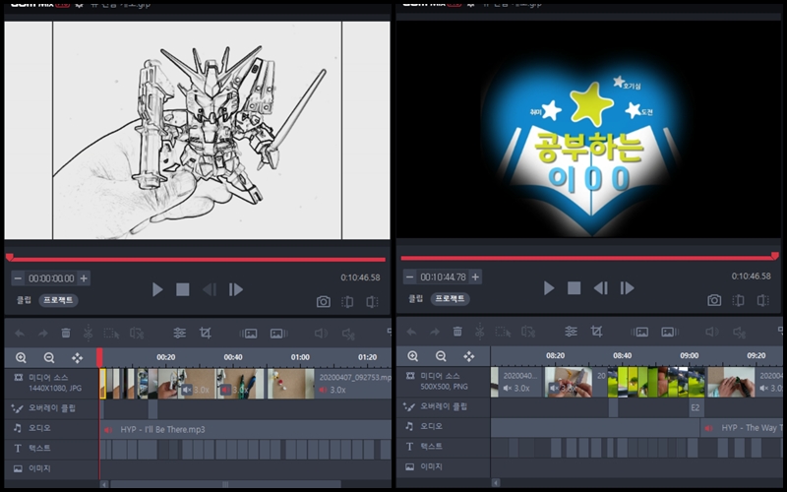This screenshot has width=787, height=492.
Task: Click the mute audio speaker icon in the left toolbar
Action: point(321,334)
